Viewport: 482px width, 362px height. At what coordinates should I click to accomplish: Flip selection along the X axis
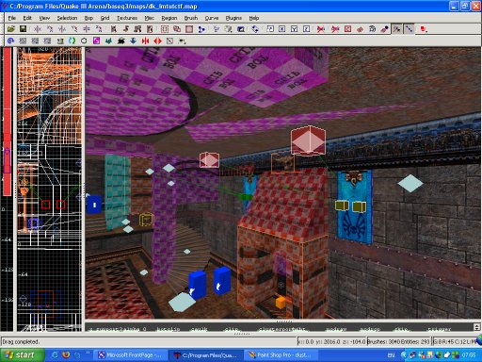pos(38,29)
